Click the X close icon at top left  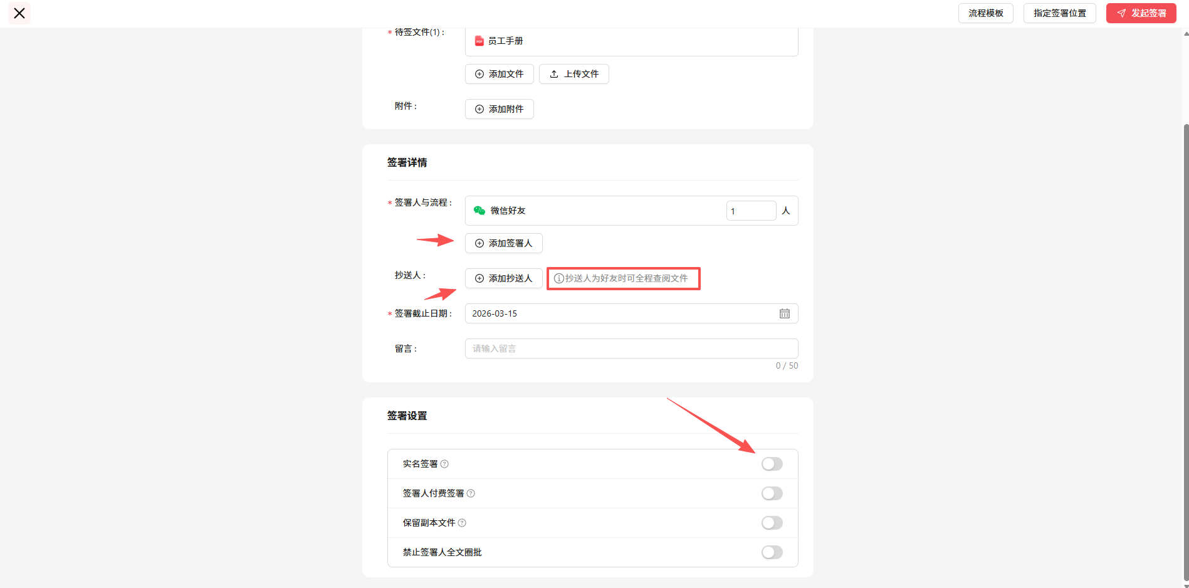[x=19, y=13]
